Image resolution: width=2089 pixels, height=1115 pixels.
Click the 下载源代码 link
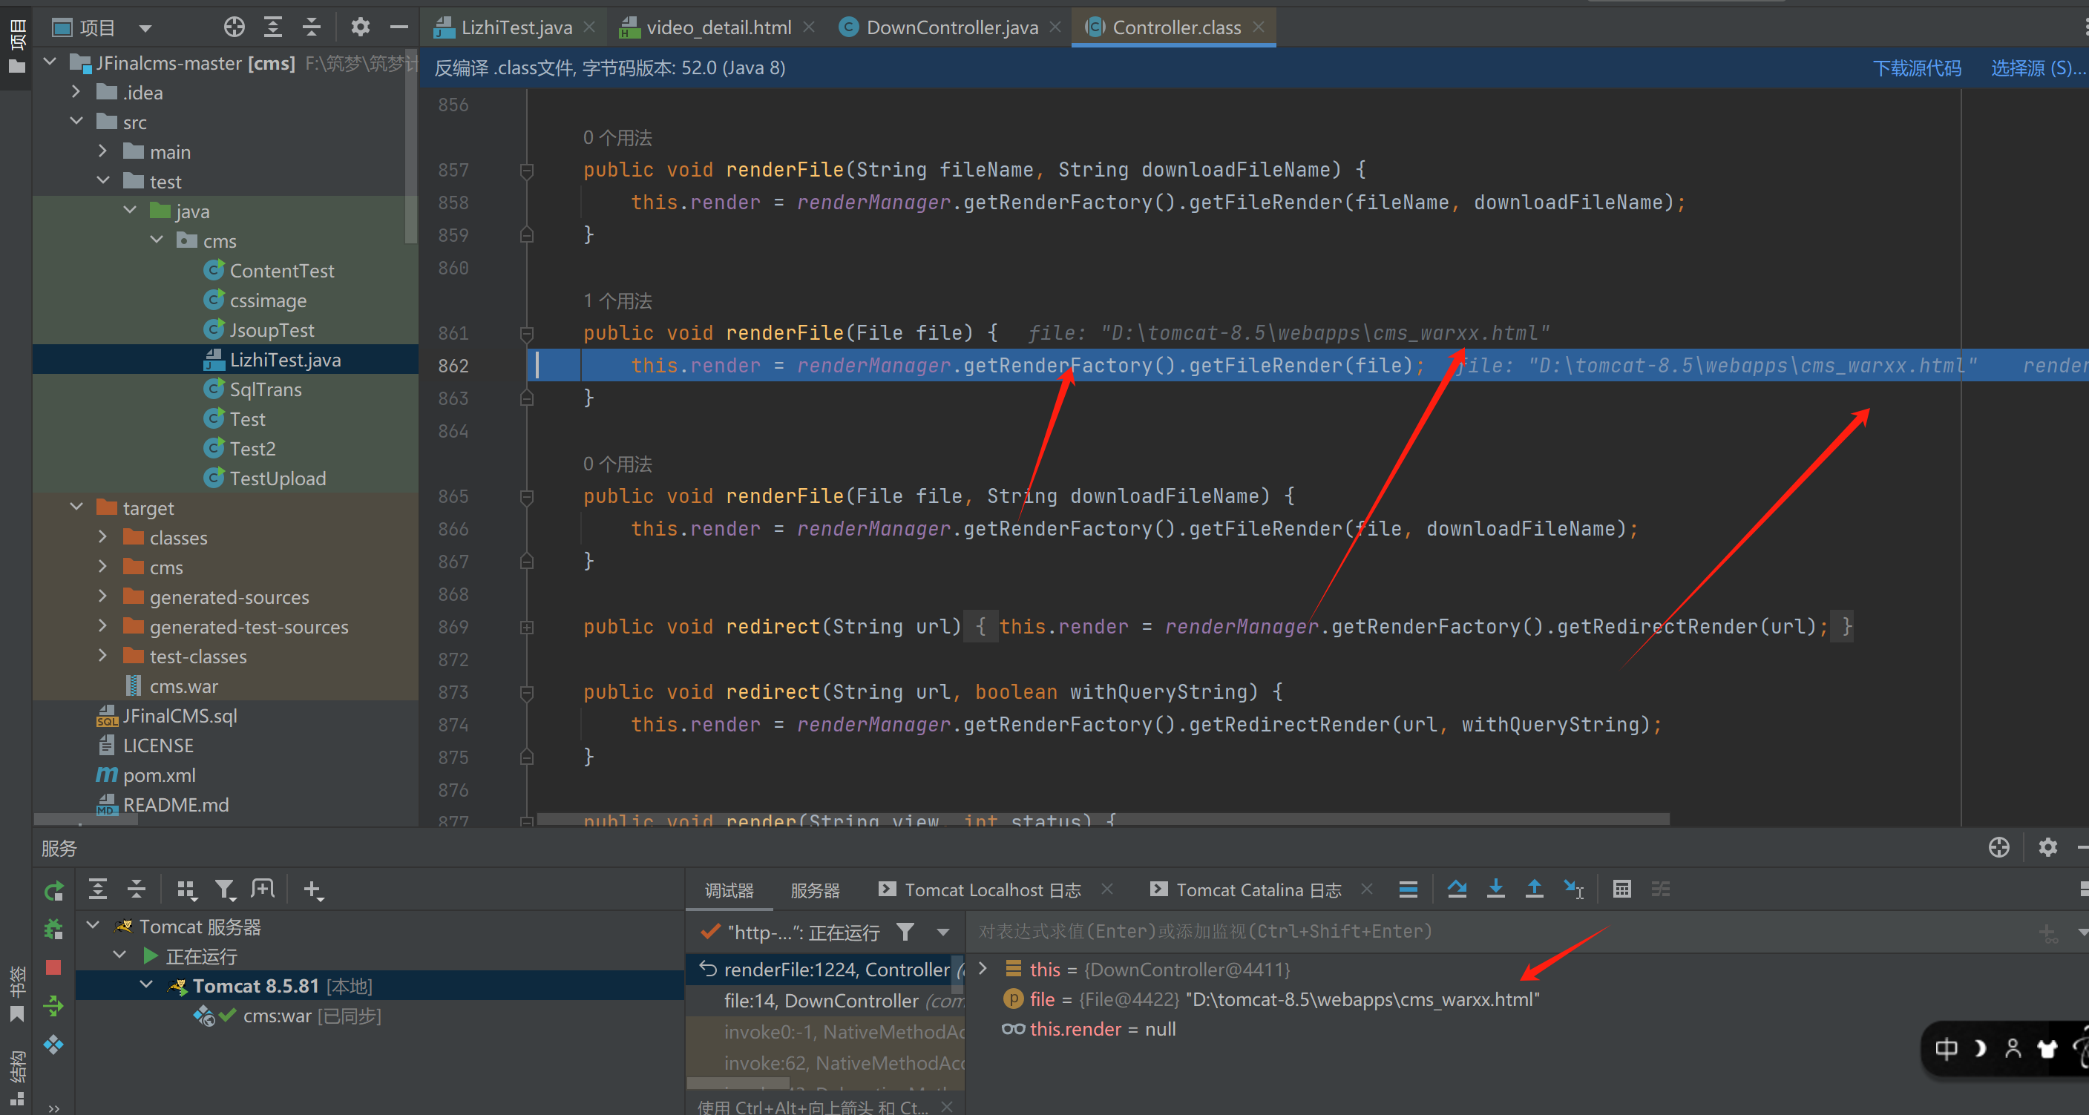click(1917, 68)
